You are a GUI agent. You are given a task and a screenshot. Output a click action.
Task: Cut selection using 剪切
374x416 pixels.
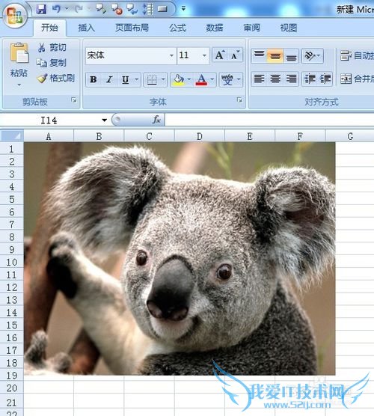pos(52,48)
